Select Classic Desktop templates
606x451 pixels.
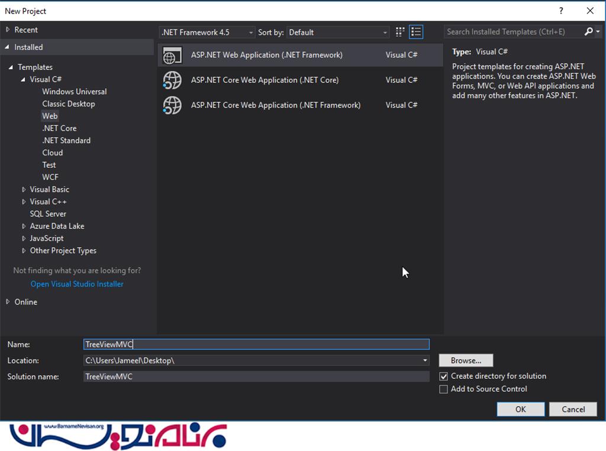click(x=69, y=104)
